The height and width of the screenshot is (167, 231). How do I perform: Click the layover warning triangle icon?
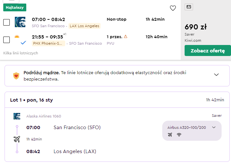[x=126, y=37]
